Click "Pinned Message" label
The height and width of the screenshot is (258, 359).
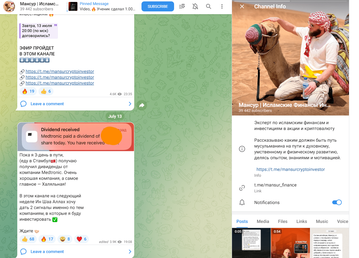click(94, 4)
